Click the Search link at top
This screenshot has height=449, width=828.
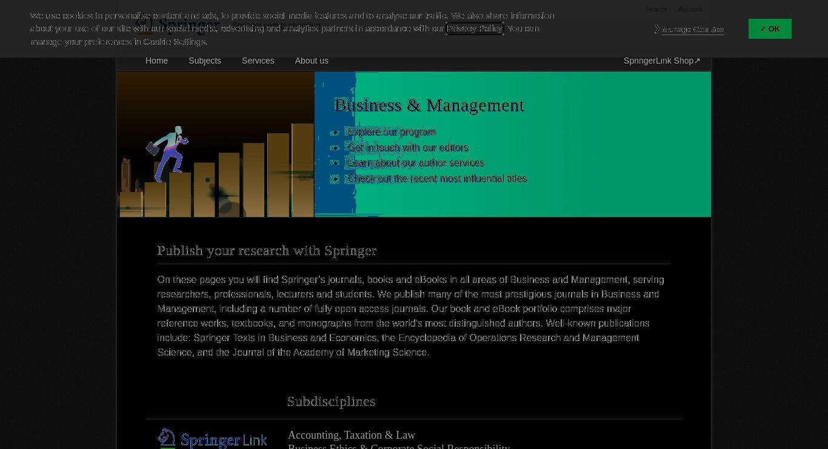click(656, 9)
